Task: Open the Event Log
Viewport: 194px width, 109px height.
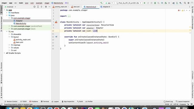Action: point(168,101)
